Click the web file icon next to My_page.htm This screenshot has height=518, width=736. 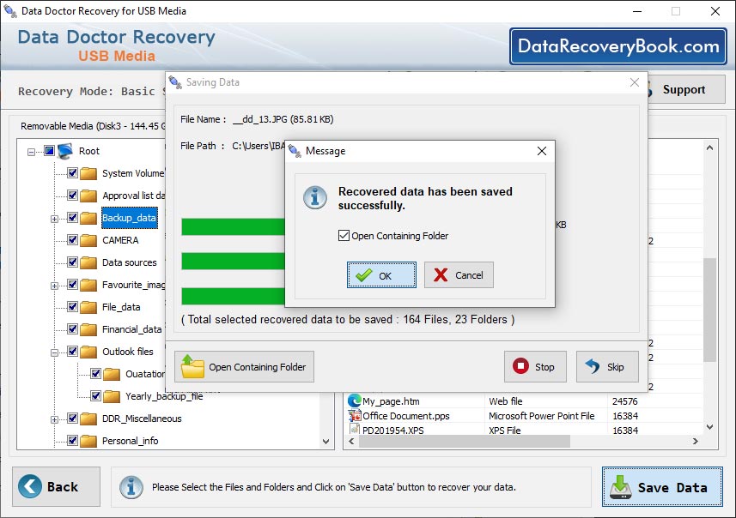(353, 401)
